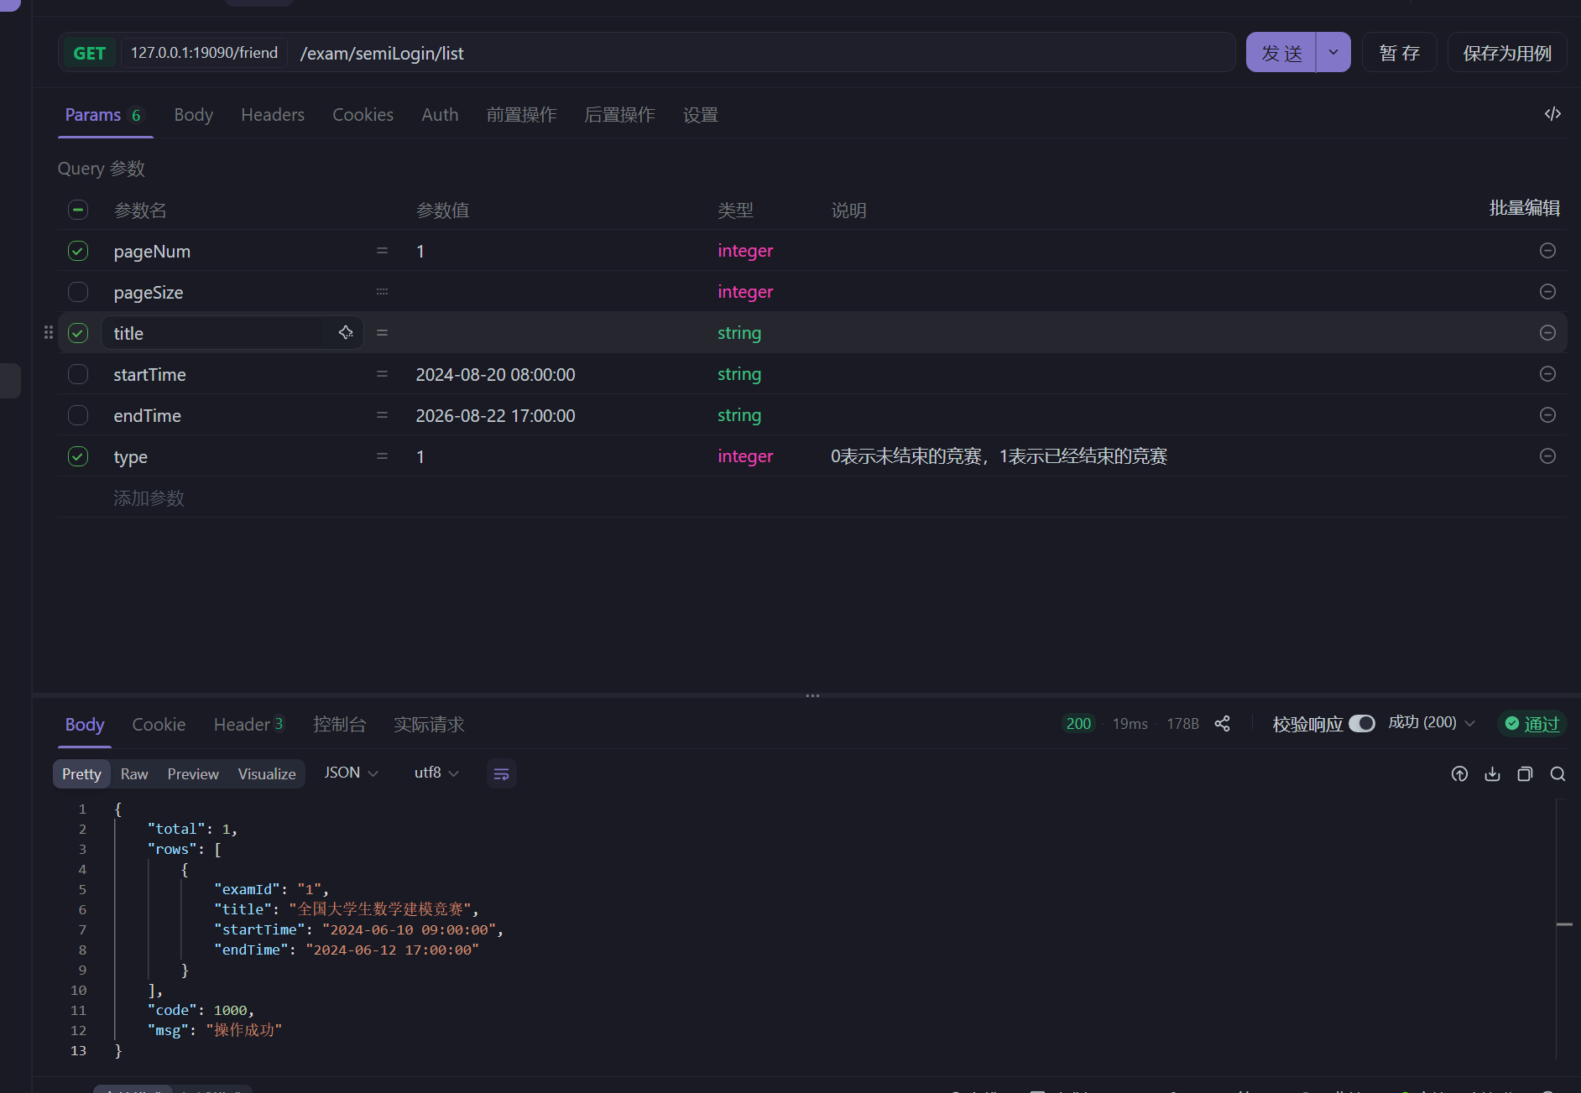This screenshot has height=1093, width=1581.
Task: Click the 127.0.0.1:19090/friend base URL
Action: click(204, 53)
